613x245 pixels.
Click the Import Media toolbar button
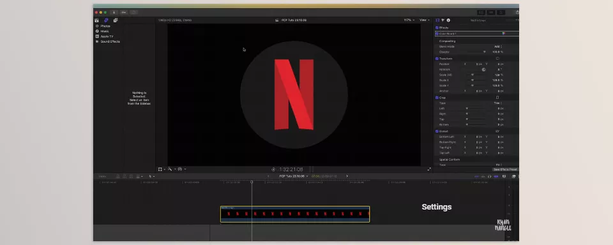[114, 13]
